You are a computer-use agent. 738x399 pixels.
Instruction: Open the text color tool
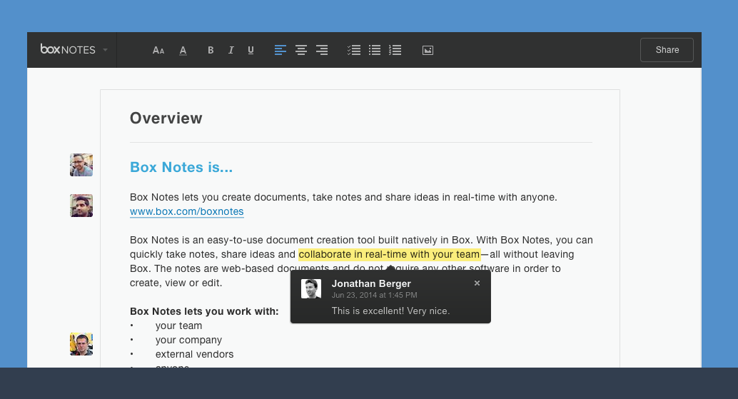coord(183,50)
